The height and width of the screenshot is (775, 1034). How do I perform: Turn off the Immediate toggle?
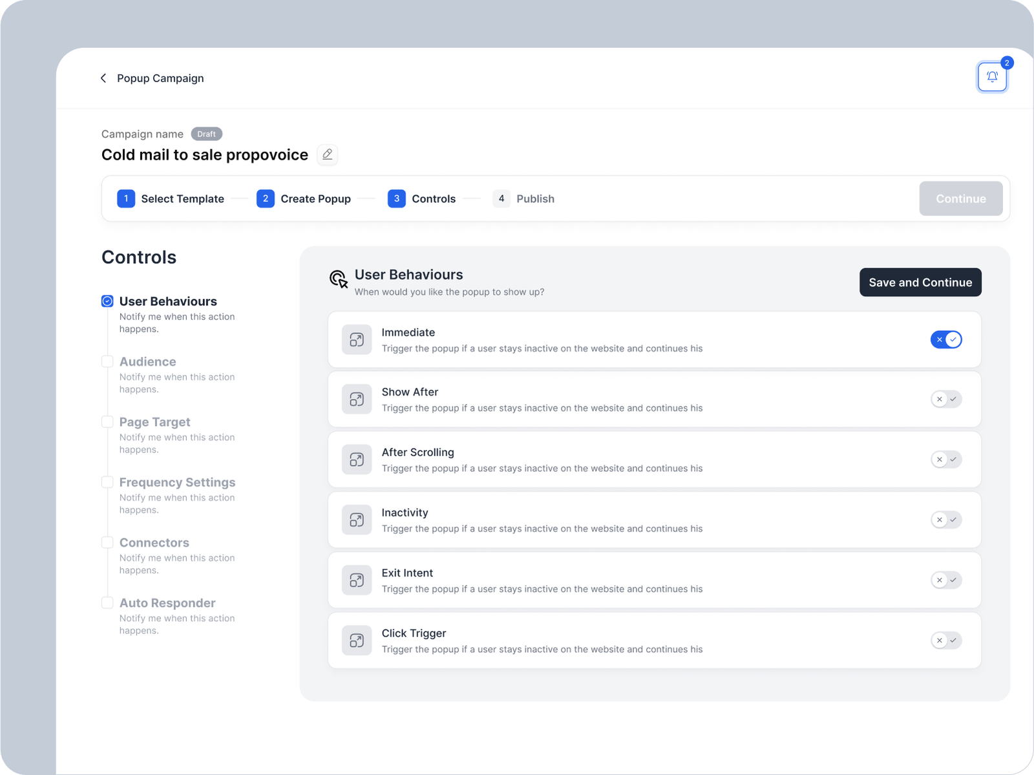coord(946,340)
